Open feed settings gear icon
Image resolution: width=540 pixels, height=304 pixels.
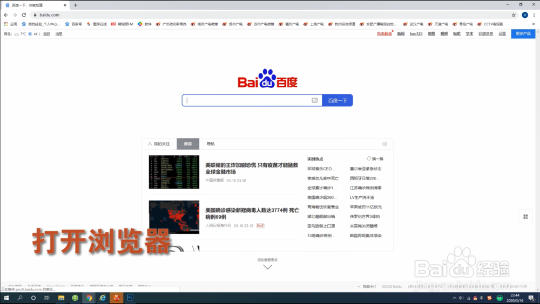point(384,144)
